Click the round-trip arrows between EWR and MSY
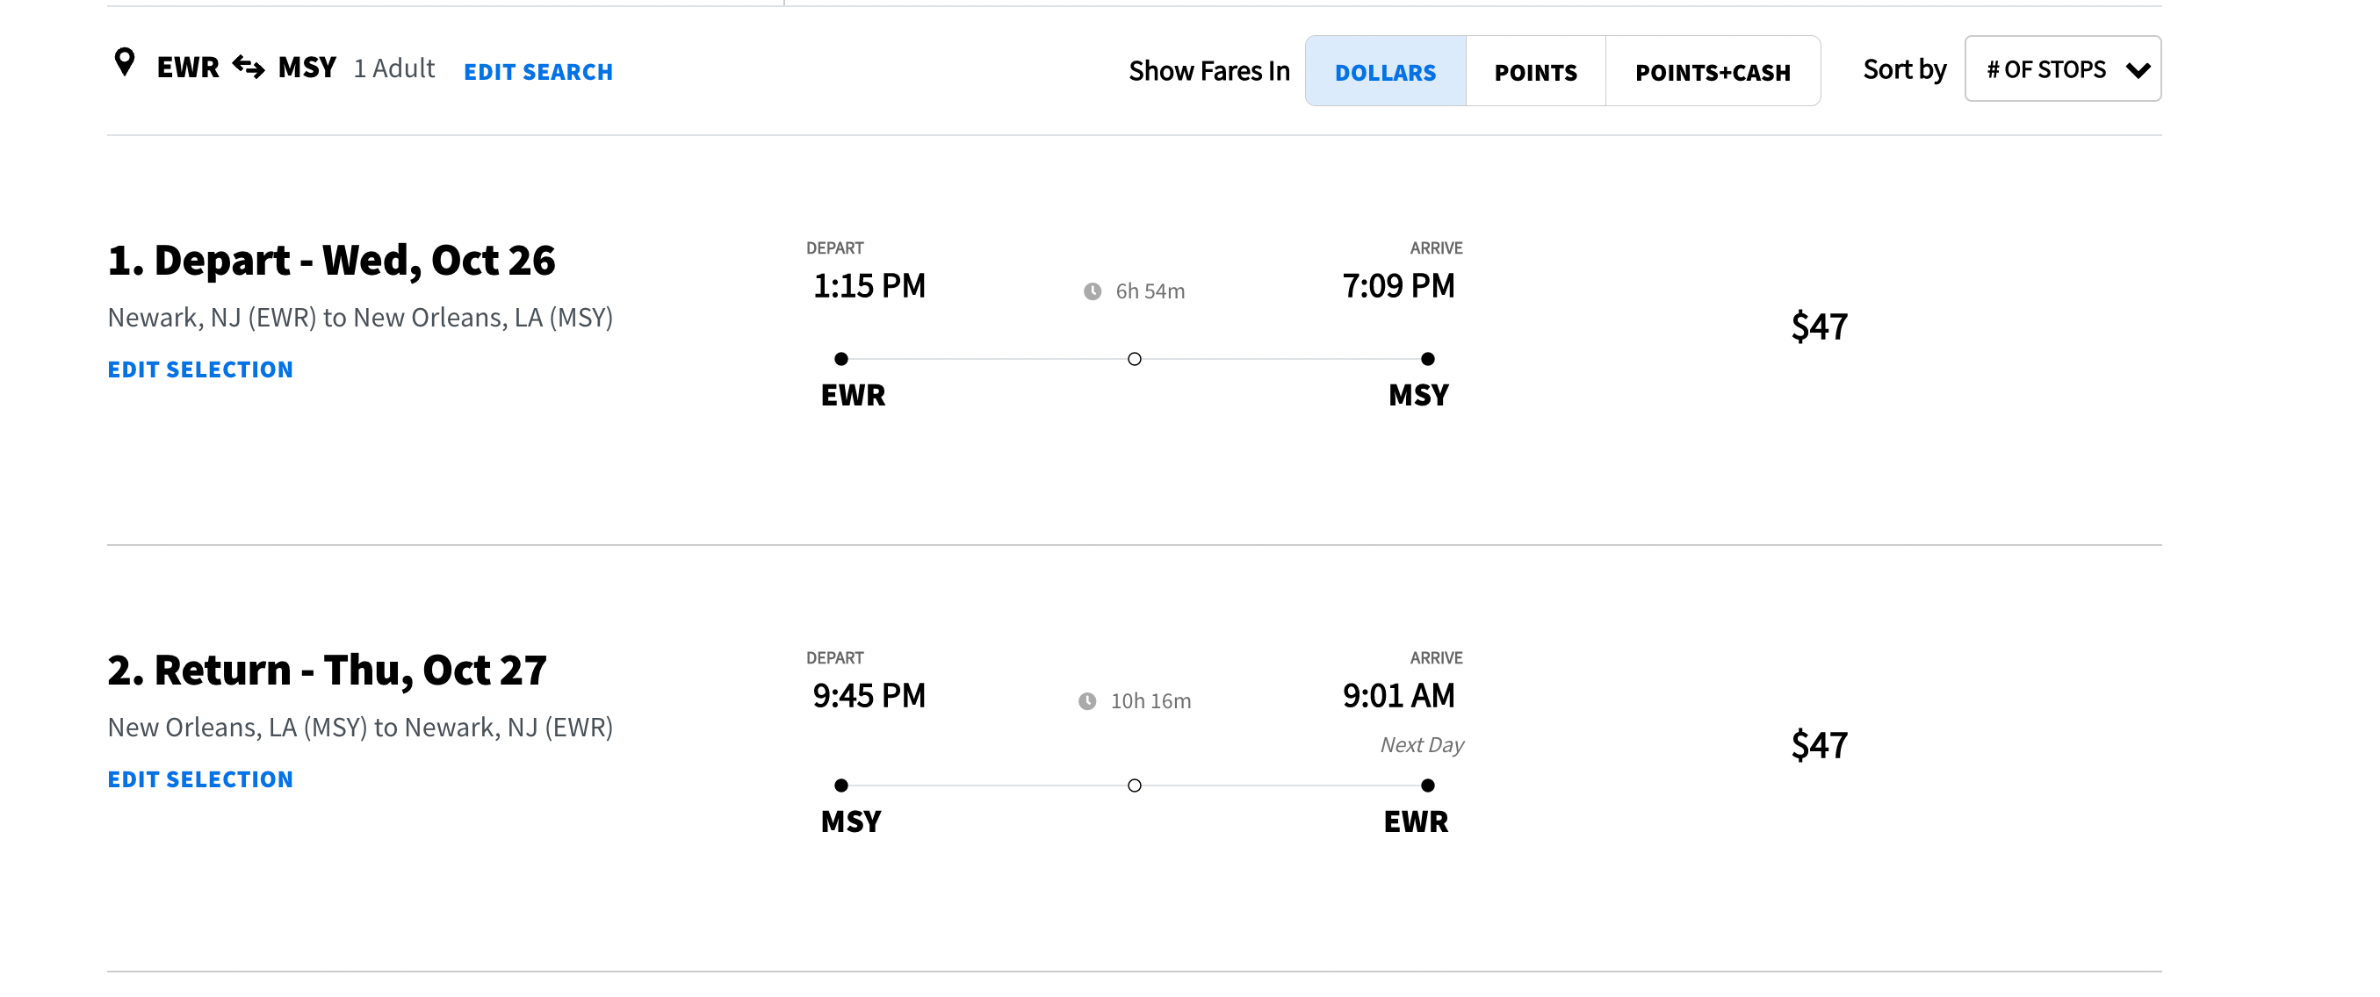 point(249,67)
